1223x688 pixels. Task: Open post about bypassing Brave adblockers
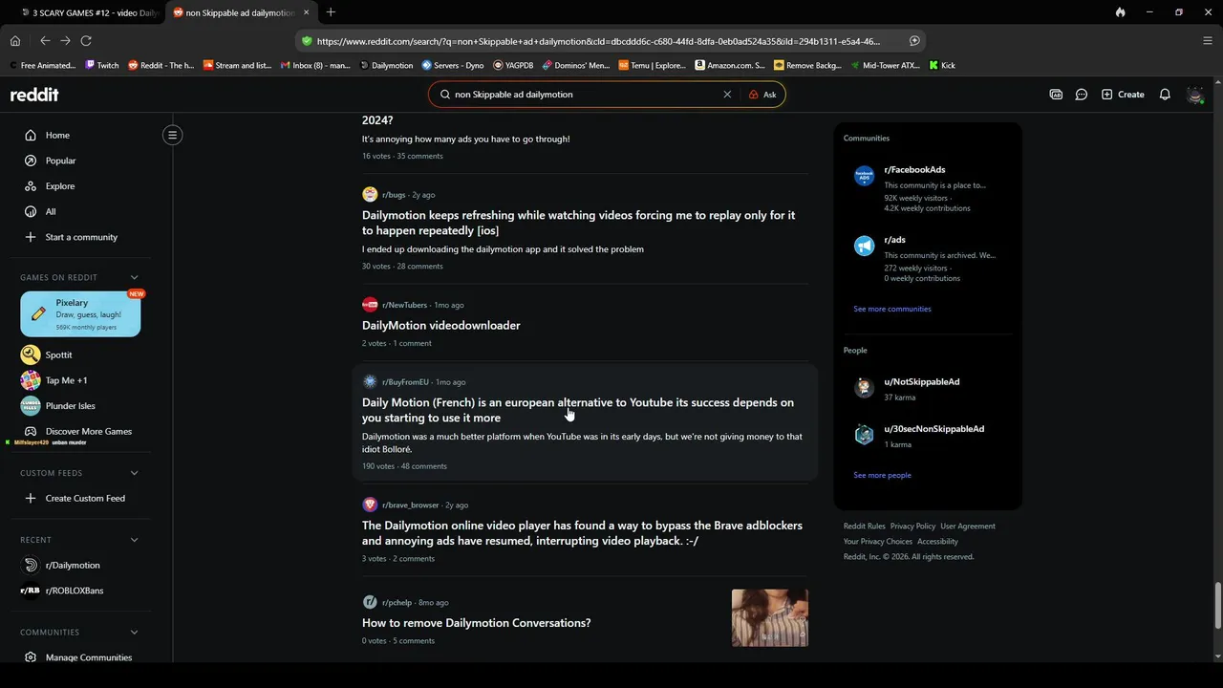pyautogui.click(x=582, y=533)
